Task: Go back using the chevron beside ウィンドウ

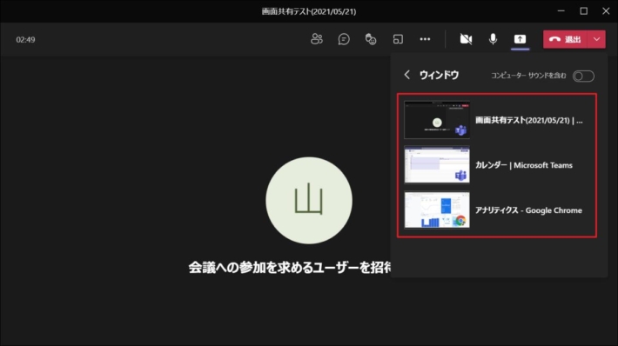Action: click(x=407, y=75)
